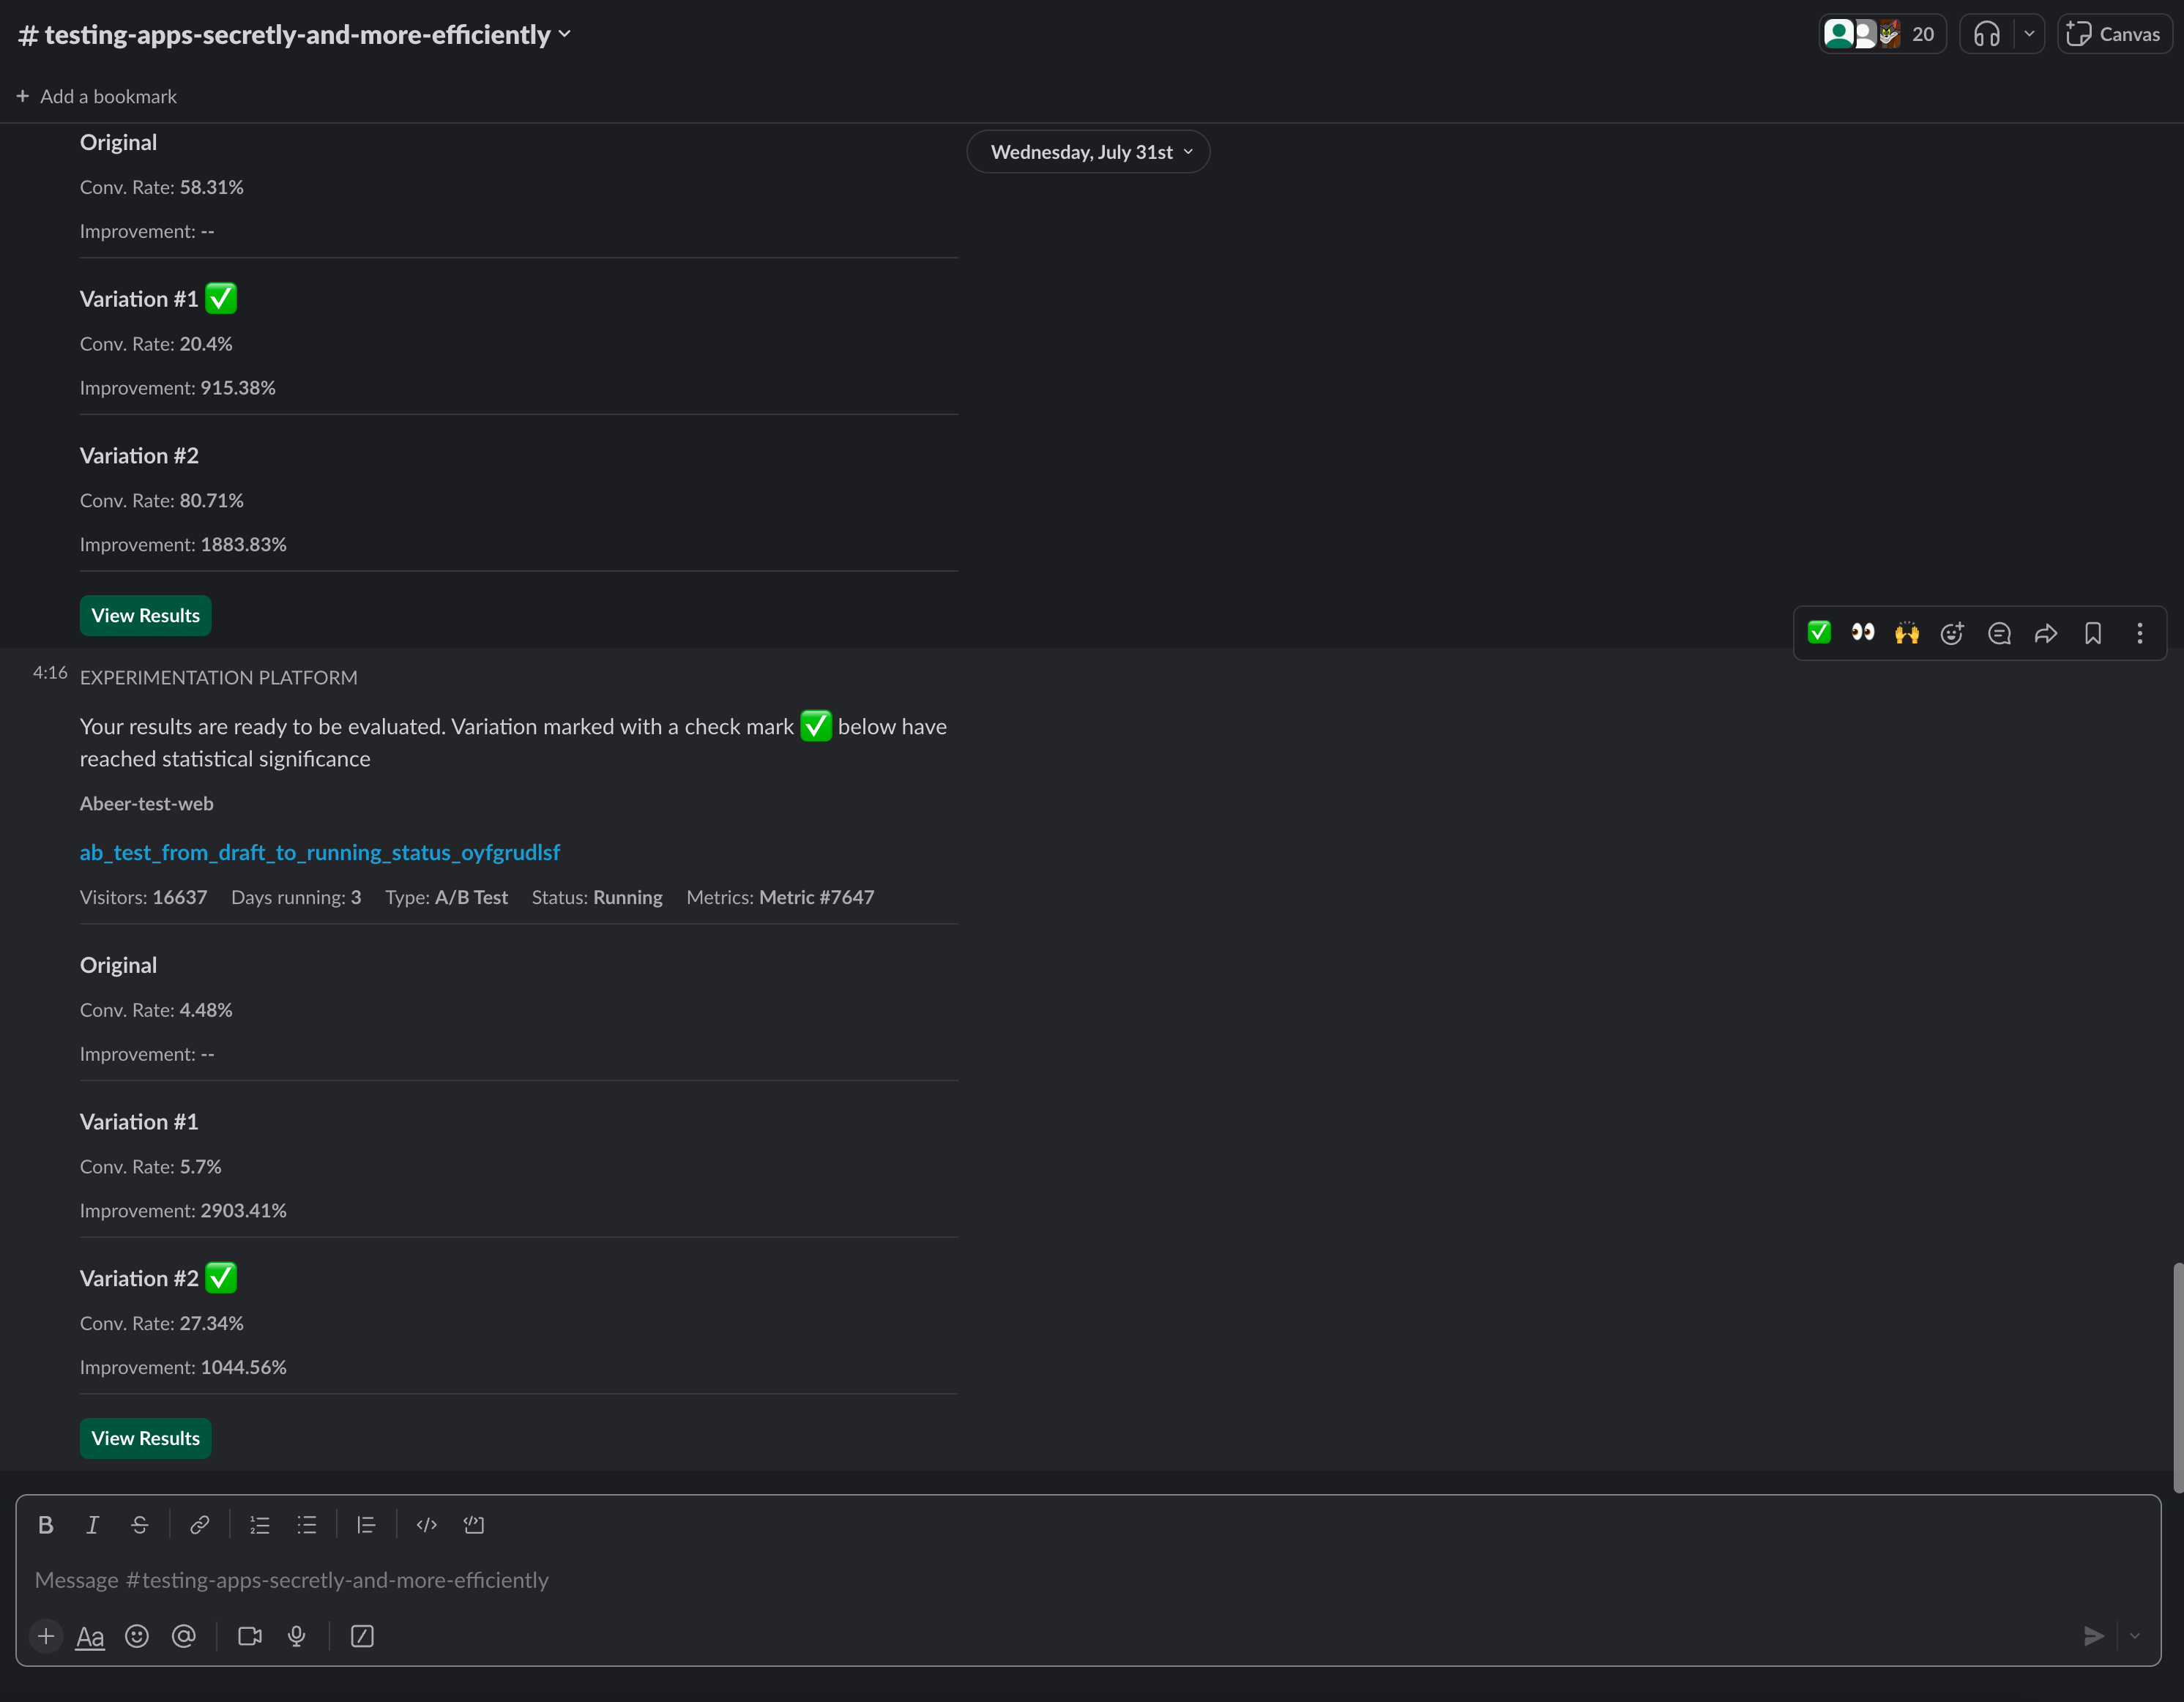The image size is (2184, 1702).
Task: Open ab_test_from_draft_to_running_status link
Action: coord(320,852)
